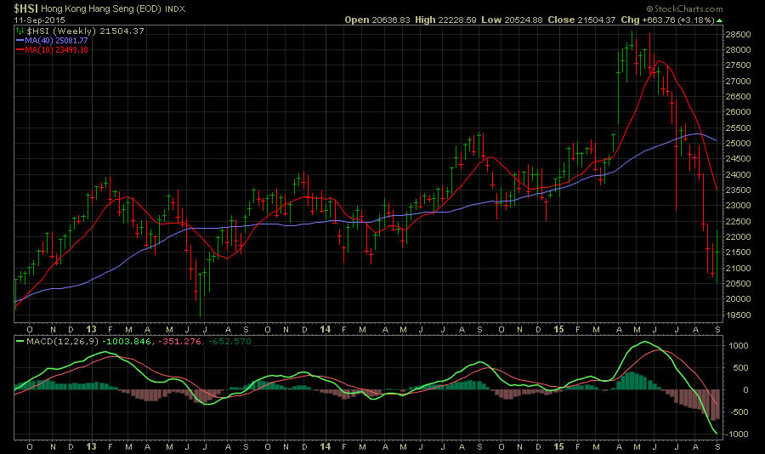Click the 28500 price axis label

[x=740, y=35]
